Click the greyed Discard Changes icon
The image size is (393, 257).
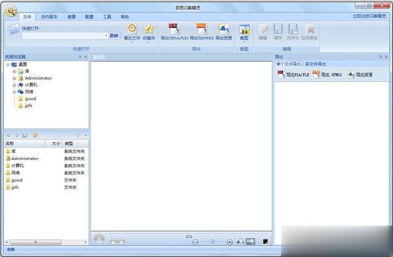[x=310, y=30]
